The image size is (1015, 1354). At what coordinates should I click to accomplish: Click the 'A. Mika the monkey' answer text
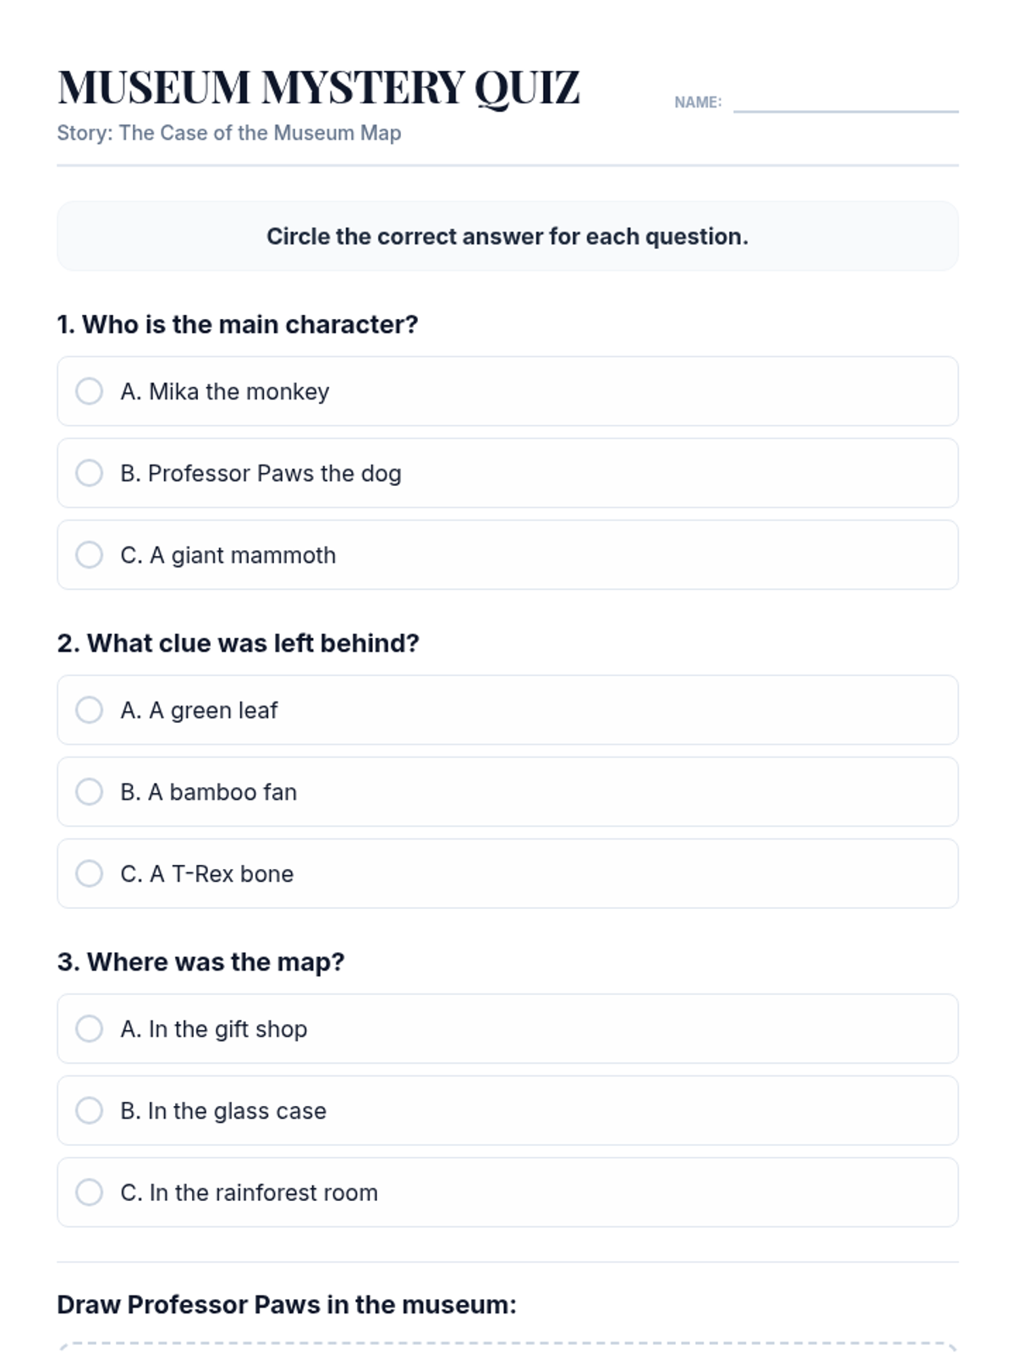pyautogui.click(x=225, y=392)
